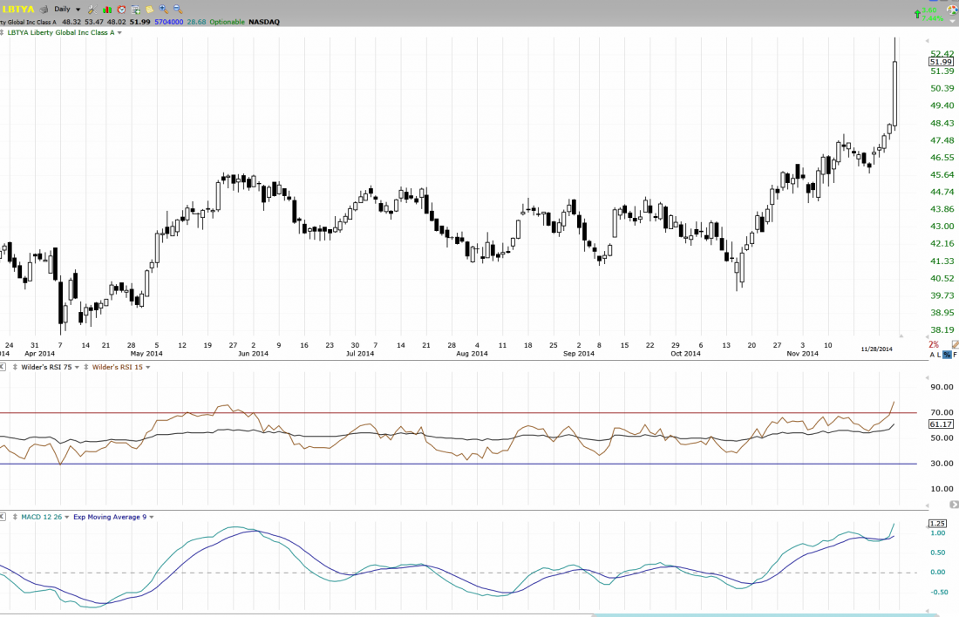Click the add-to-watchlist table icon
959x617 pixels.
135,10
